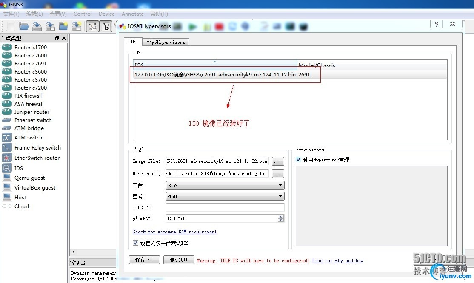The width and height of the screenshot is (474, 283).
Task: Select Router c3600 node icon
Action: pyautogui.click(x=7, y=71)
